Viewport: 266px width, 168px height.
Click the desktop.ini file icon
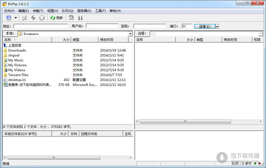pyautogui.click(x=5, y=80)
